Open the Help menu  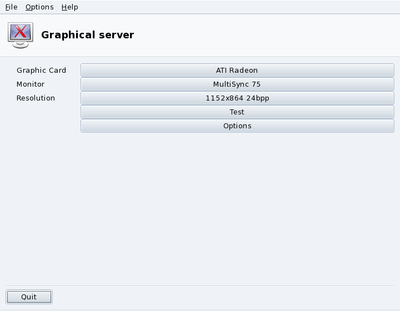(69, 7)
